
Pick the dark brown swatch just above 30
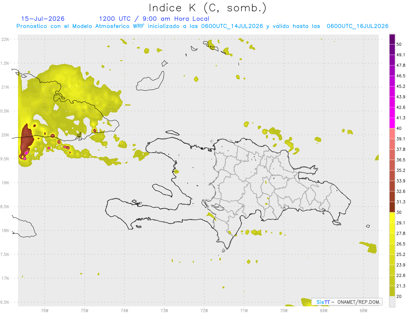coord(392,207)
